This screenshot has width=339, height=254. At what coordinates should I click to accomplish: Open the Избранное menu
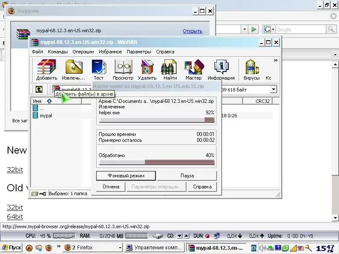[x=110, y=52]
